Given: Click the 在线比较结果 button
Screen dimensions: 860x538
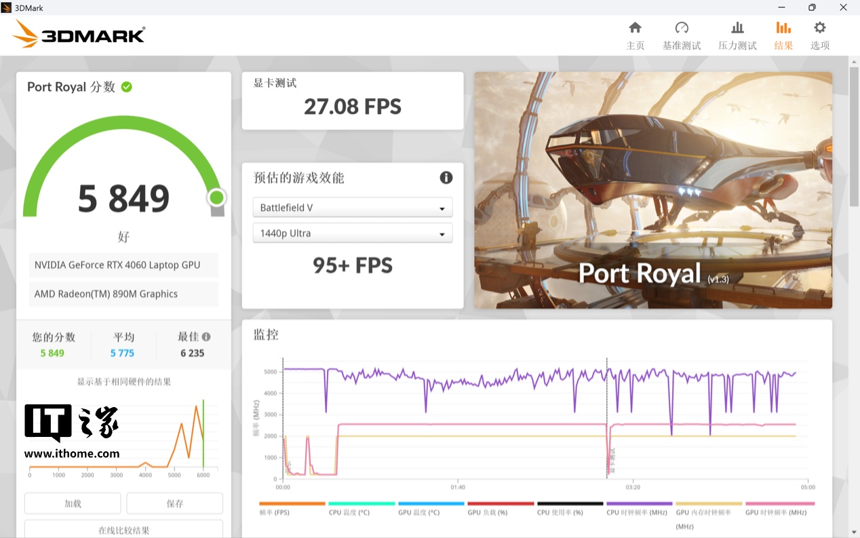Looking at the screenshot, I should tap(123, 530).
